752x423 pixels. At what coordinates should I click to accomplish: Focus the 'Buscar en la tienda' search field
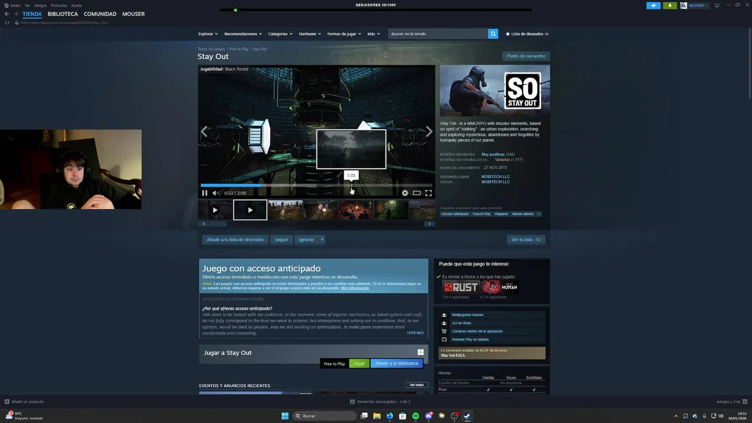tap(438, 33)
